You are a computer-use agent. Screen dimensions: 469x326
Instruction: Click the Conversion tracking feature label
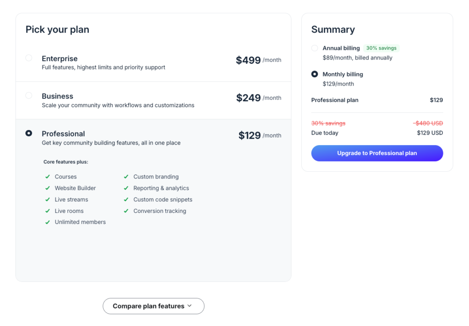[159, 211]
